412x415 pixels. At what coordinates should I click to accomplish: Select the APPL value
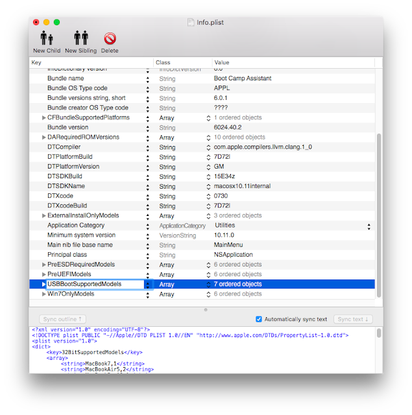222,88
